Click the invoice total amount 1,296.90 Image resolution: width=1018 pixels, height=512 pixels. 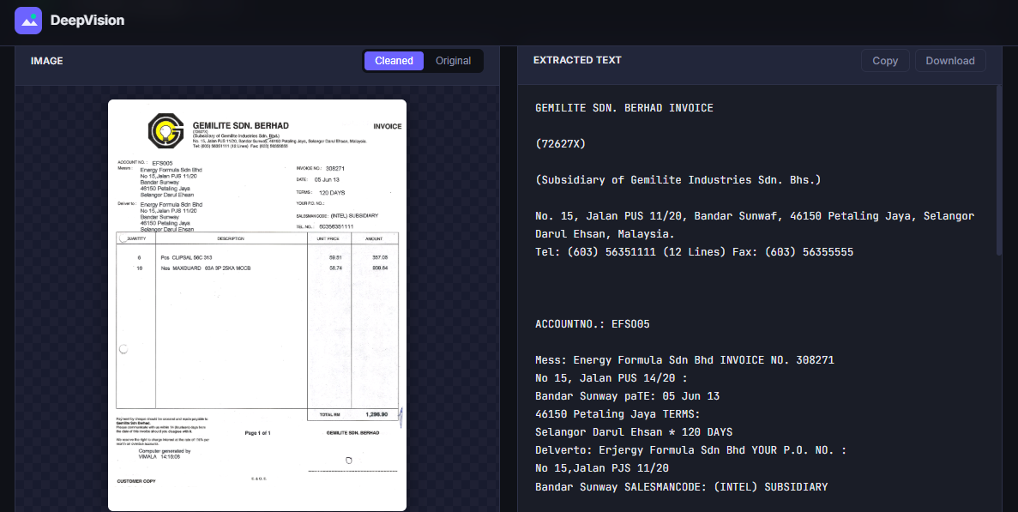click(376, 414)
